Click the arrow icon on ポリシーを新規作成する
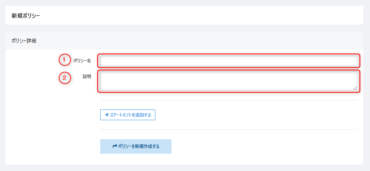 click(x=115, y=146)
